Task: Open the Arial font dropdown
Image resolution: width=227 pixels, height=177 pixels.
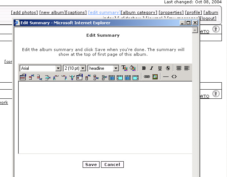Action: coord(58,68)
